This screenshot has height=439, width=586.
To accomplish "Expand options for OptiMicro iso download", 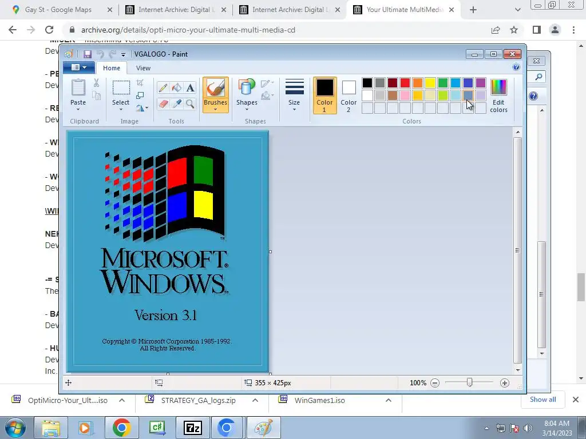I will click(x=122, y=400).
